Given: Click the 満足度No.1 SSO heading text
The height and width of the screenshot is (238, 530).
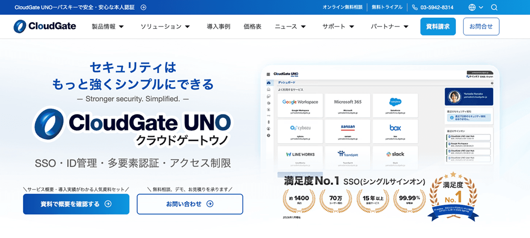Looking at the screenshot, I should tap(354, 181).
